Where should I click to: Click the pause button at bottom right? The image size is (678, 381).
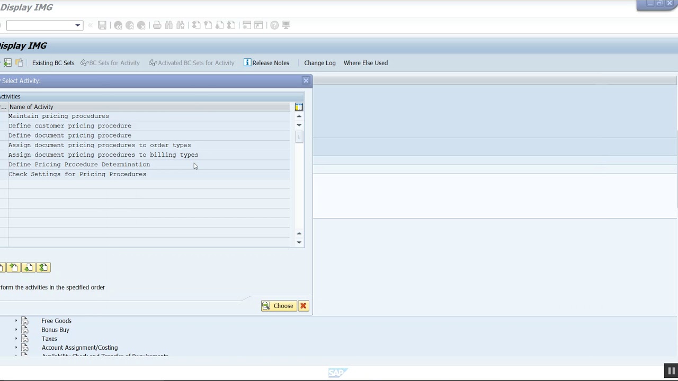click(671, 371)
